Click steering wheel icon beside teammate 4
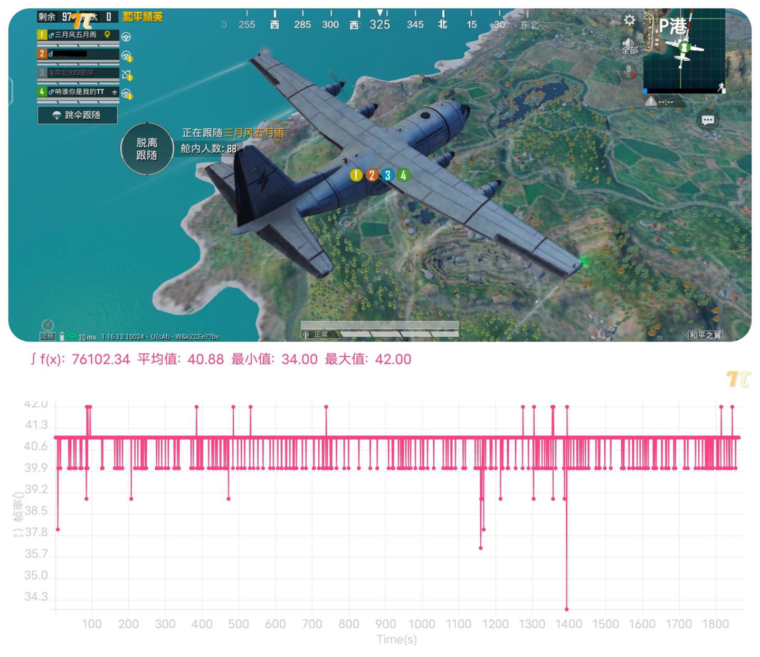760x657 pixels. (x=127, y=94)
